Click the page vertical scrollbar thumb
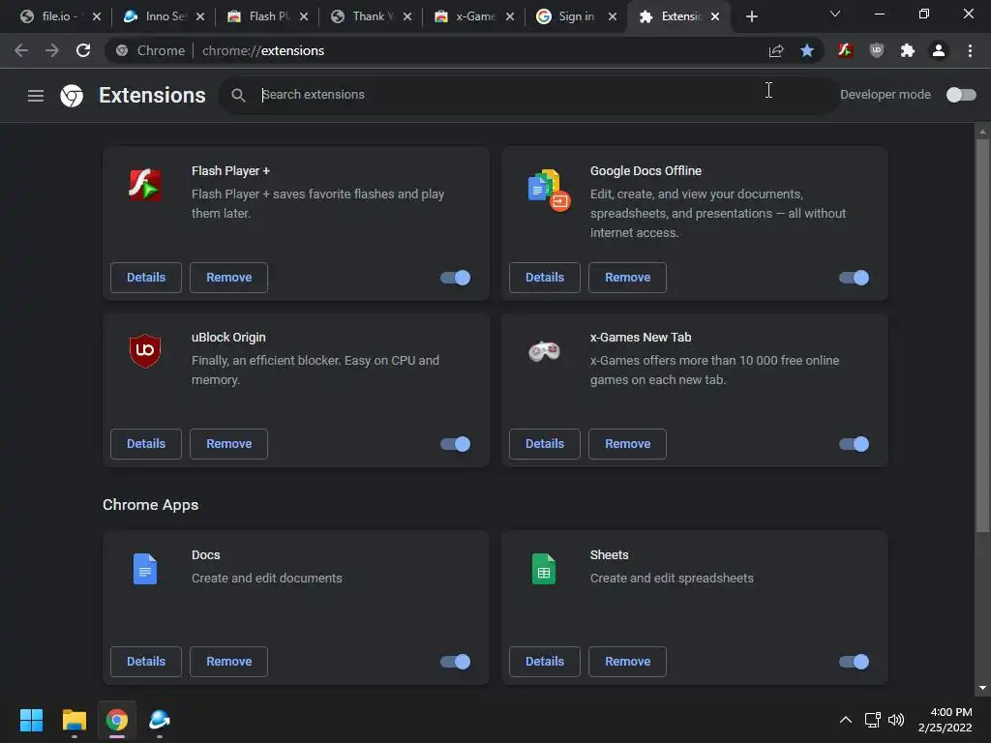The image size is (991, 743). tap(982, 336)
